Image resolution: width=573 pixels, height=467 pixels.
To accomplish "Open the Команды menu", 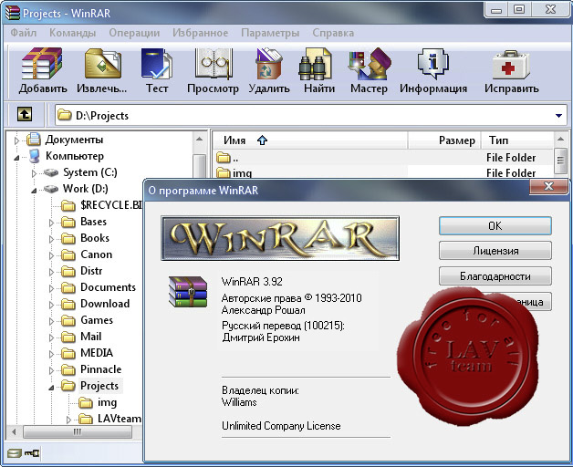I will pyautogui.click(x=72, y=33).
